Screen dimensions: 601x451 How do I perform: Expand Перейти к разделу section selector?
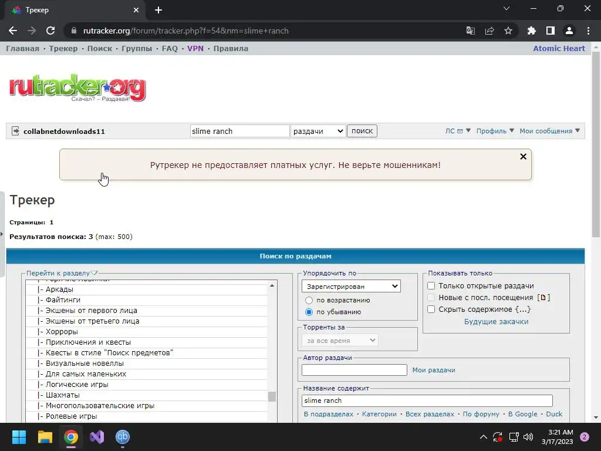pyautogui.click(x=62, y=273)
